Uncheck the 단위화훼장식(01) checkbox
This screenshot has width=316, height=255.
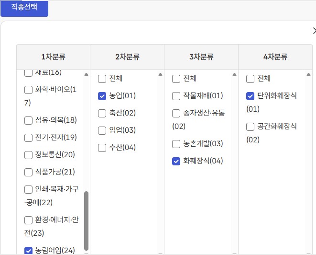pyautogui.click(x=250, y=96)
